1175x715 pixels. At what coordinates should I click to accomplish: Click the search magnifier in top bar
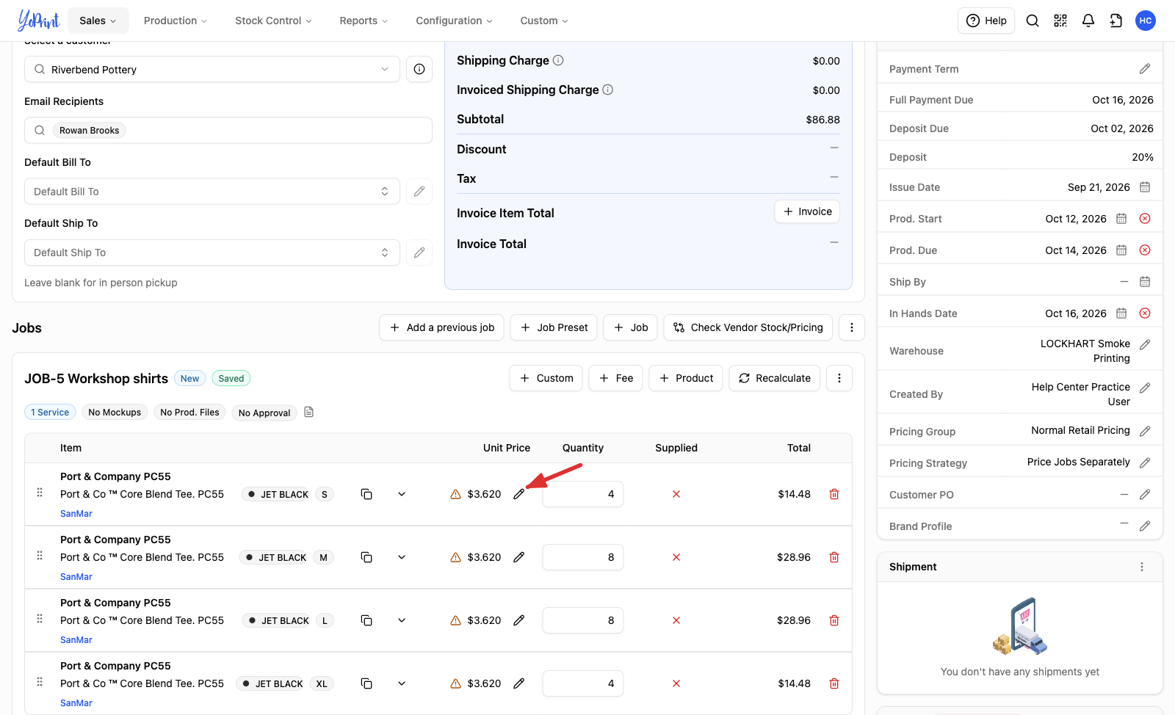(1033, 21)
